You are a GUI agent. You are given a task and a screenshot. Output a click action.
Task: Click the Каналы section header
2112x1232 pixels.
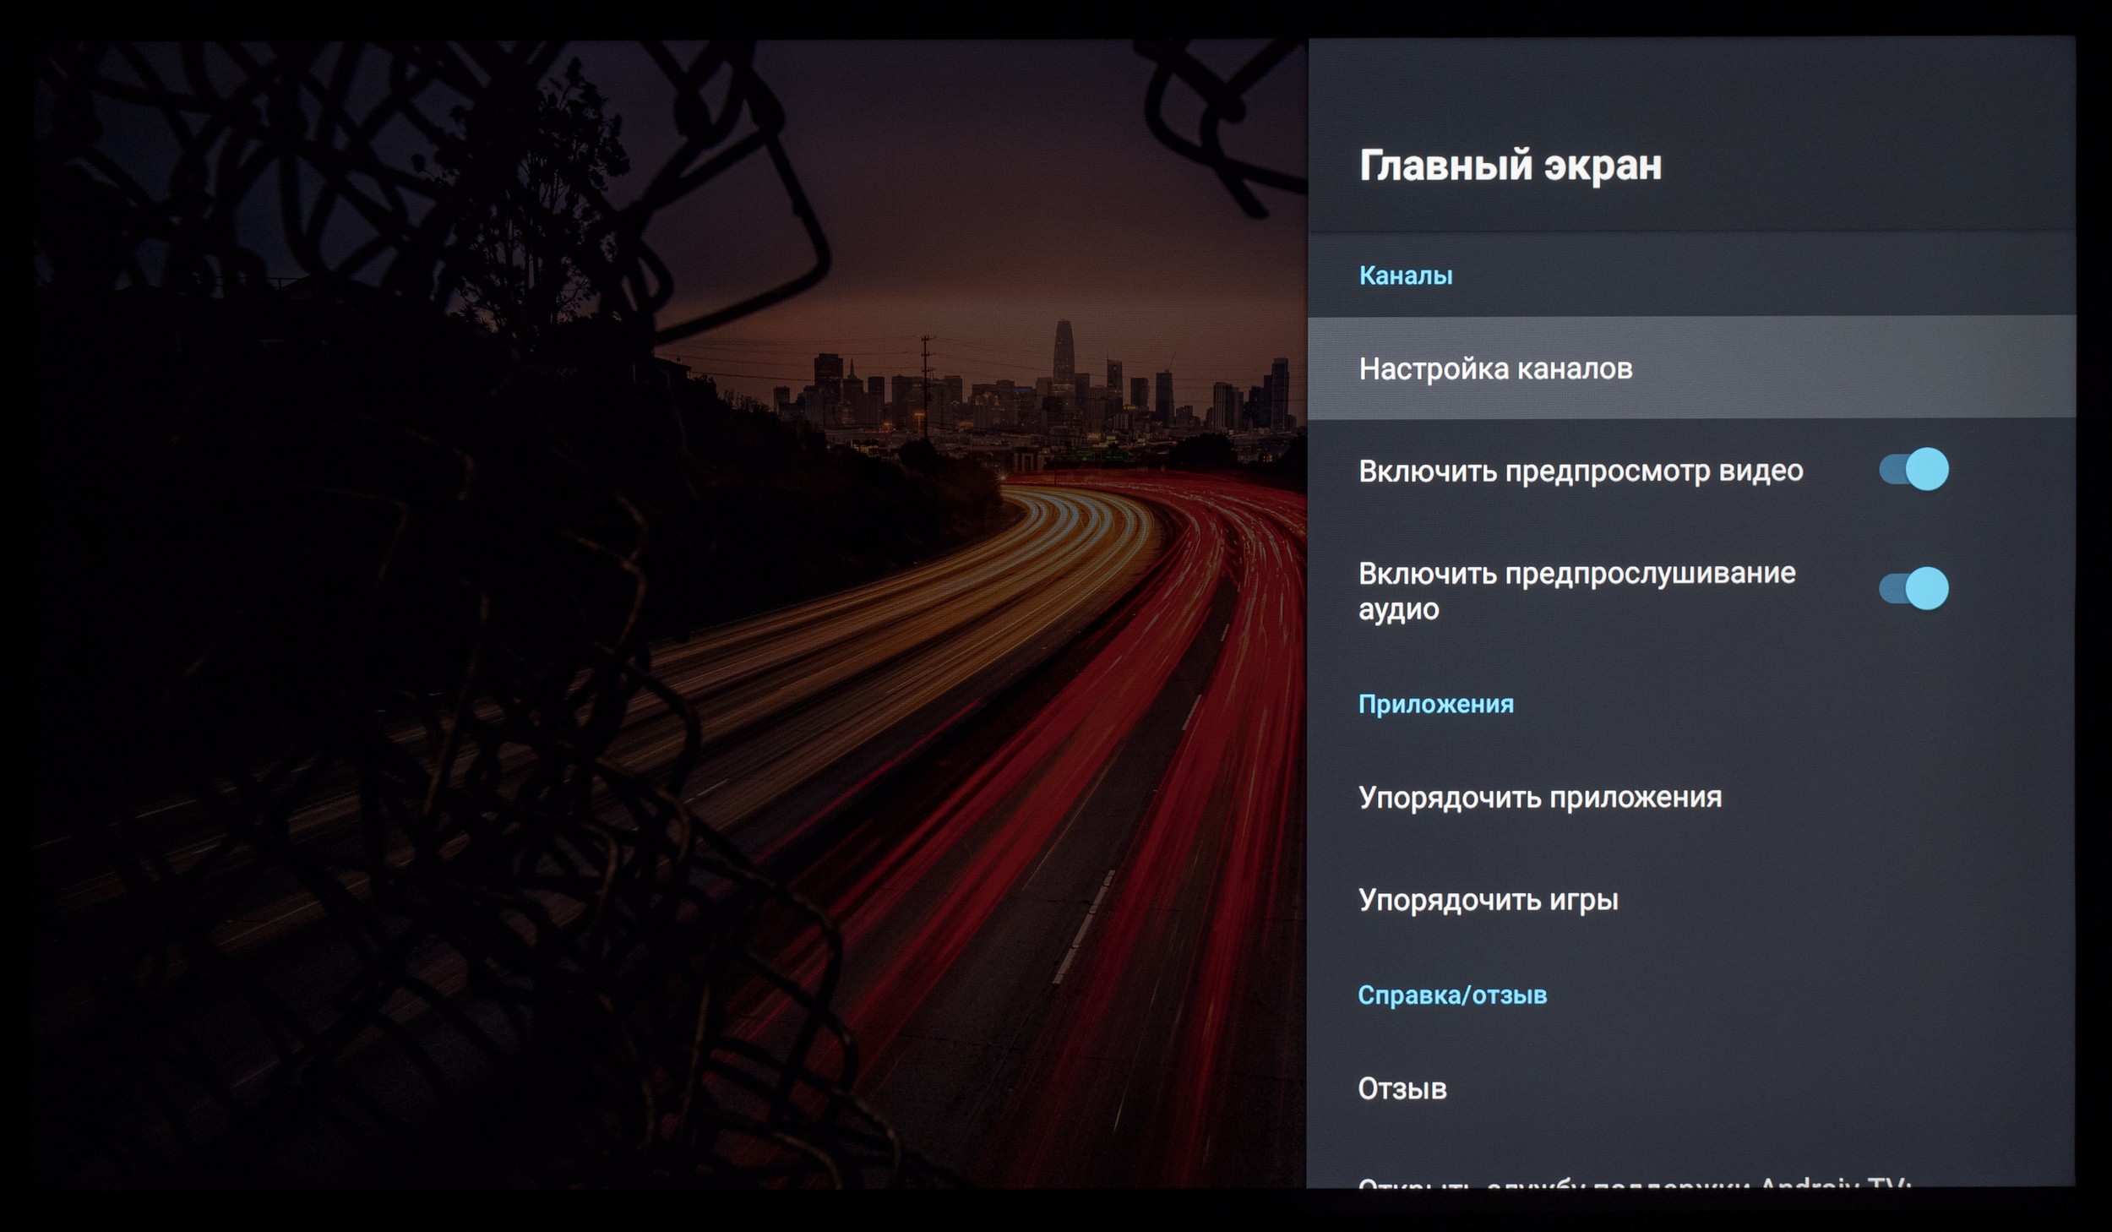tap(1406, 275)
